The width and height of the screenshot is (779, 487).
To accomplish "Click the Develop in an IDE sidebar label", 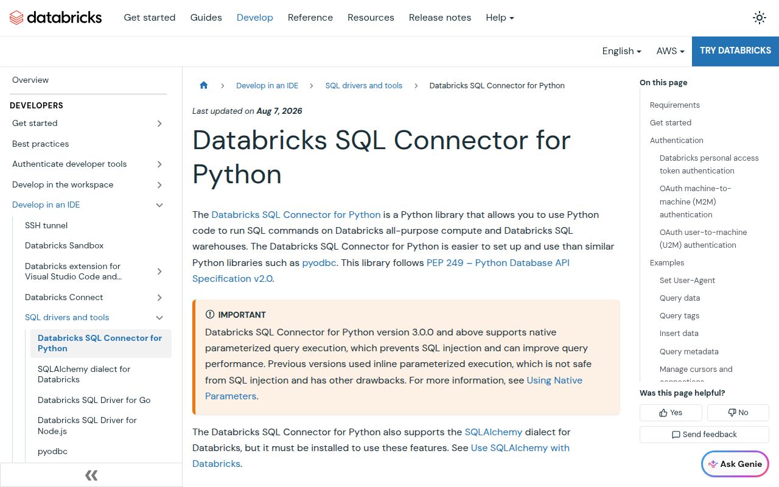I will point(46,205).
